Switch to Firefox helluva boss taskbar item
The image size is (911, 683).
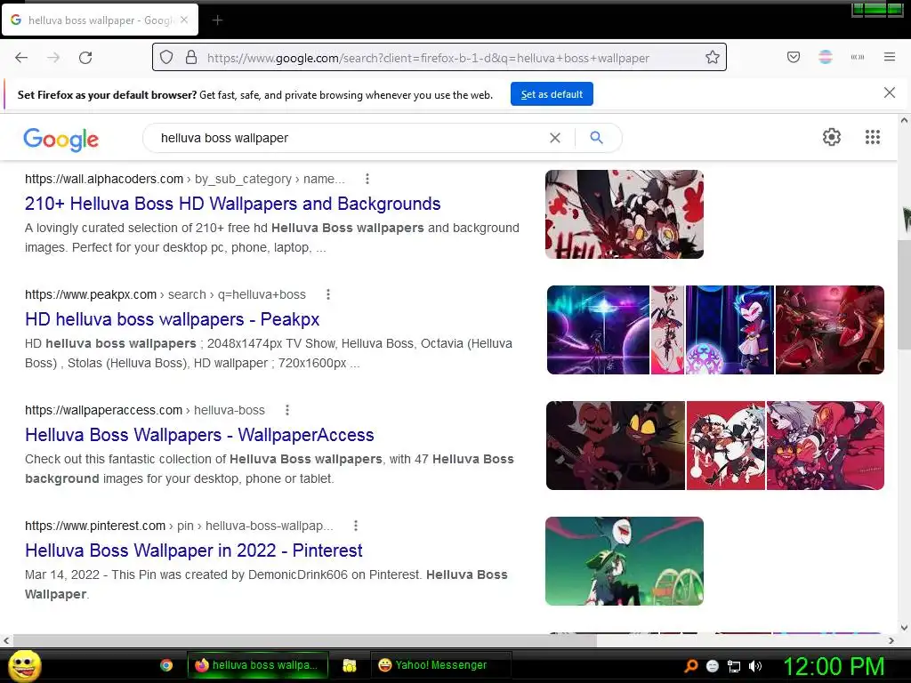pos(257,665)
